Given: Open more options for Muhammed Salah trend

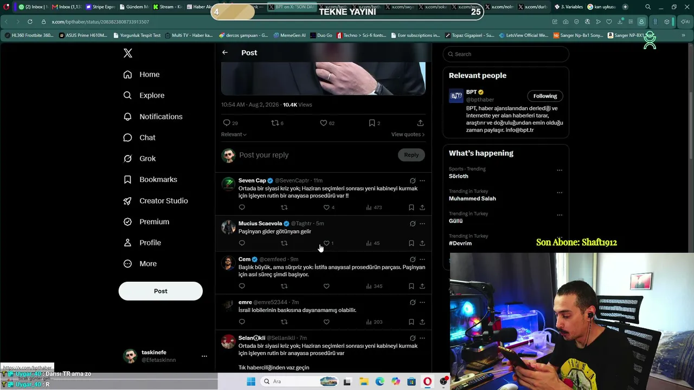Looking at the screenshot, I should [560, 192].
